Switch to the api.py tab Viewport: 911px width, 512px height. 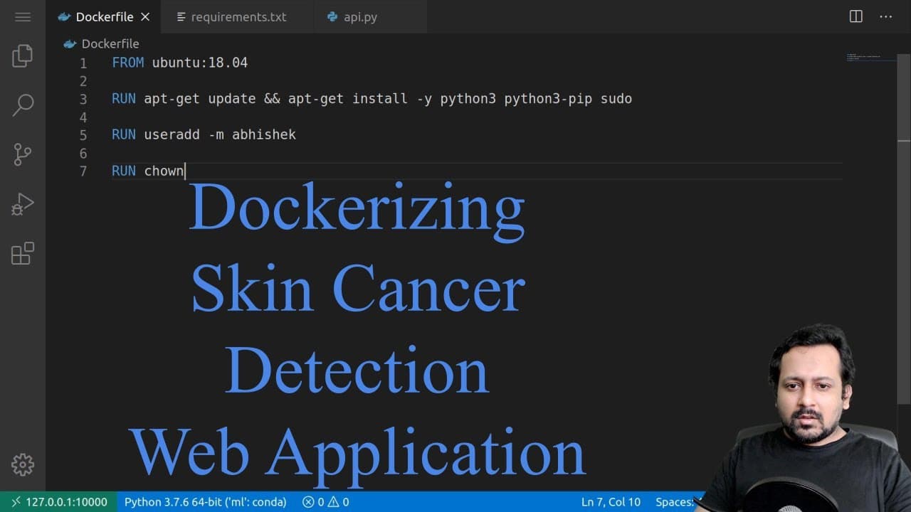pos(370,17)
